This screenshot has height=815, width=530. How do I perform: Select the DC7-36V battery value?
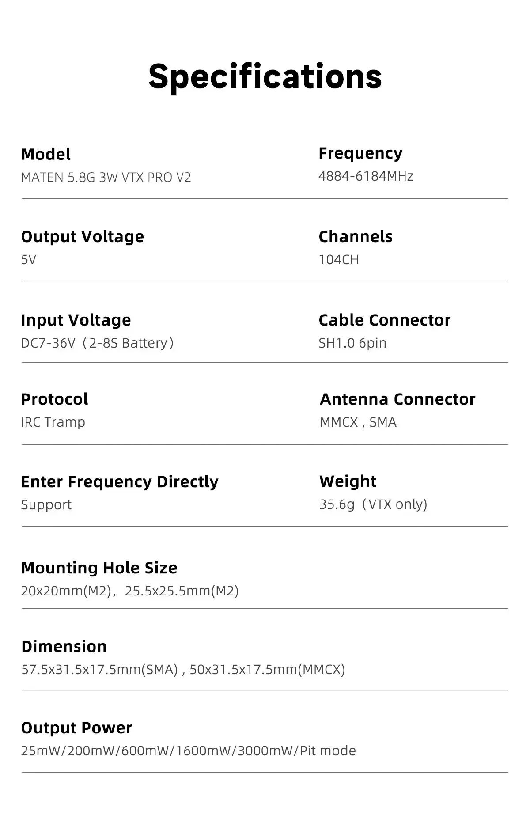[x=98, y=343]
